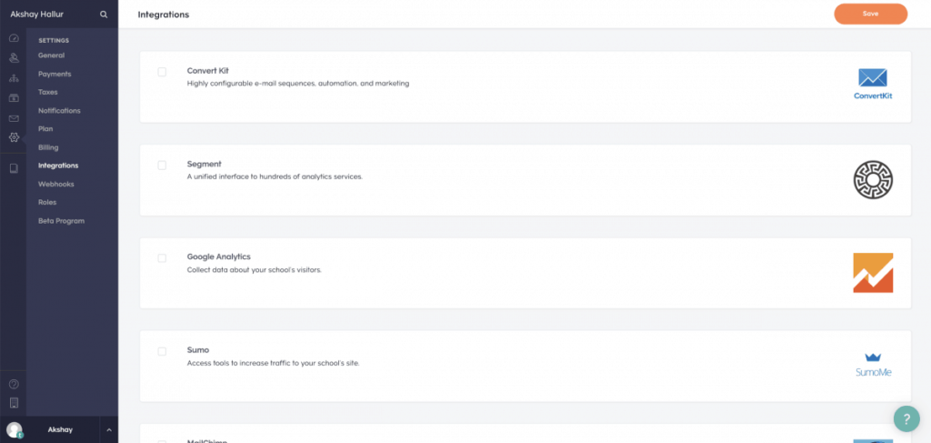Viewport: 931px width, 443px height.
Task: Open Notifications settings
Action: 59,110
